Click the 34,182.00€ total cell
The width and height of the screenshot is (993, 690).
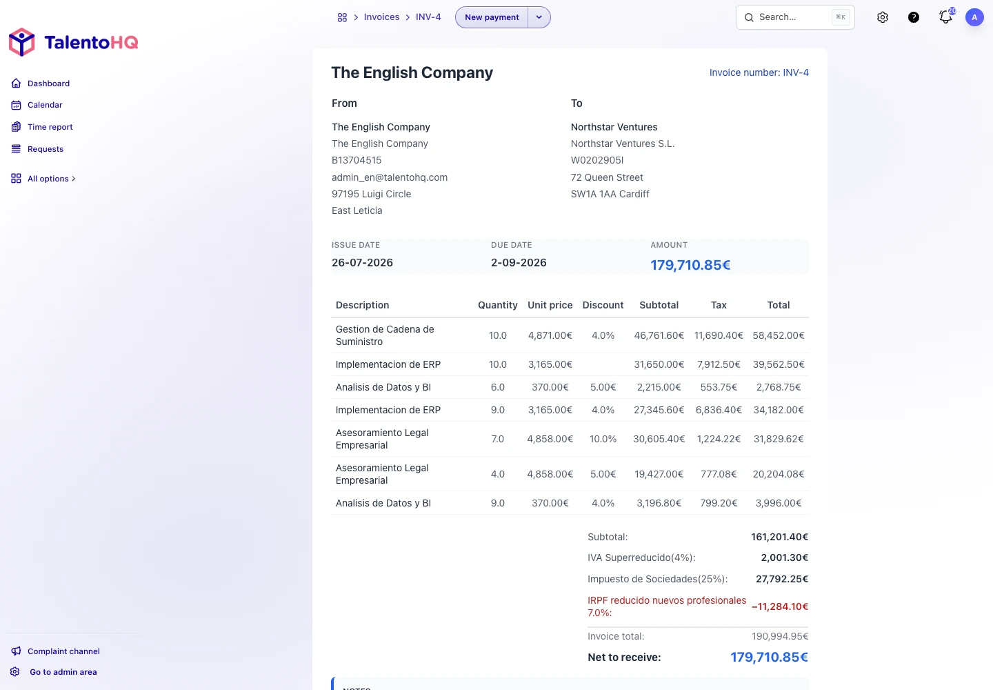pos(779,410)
